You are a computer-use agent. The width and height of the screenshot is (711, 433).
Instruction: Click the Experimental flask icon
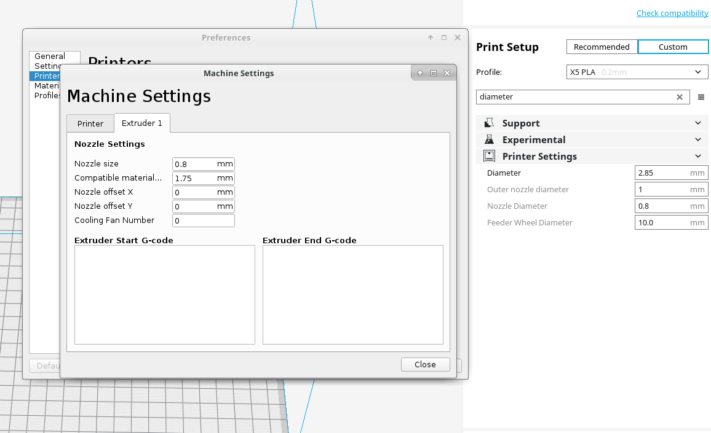click(x=489, y=139)
